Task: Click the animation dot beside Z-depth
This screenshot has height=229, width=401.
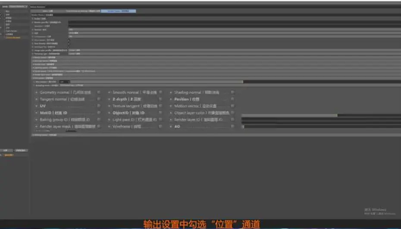Action: [109, 99]
